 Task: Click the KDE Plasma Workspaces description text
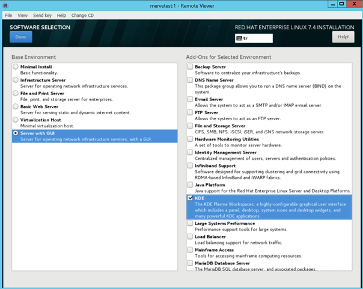coord(270,210)
